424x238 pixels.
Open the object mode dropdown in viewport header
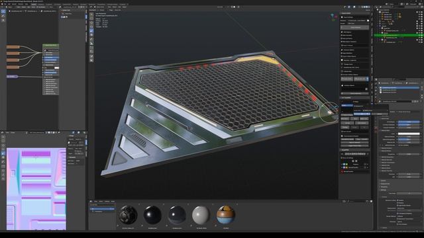101,7
